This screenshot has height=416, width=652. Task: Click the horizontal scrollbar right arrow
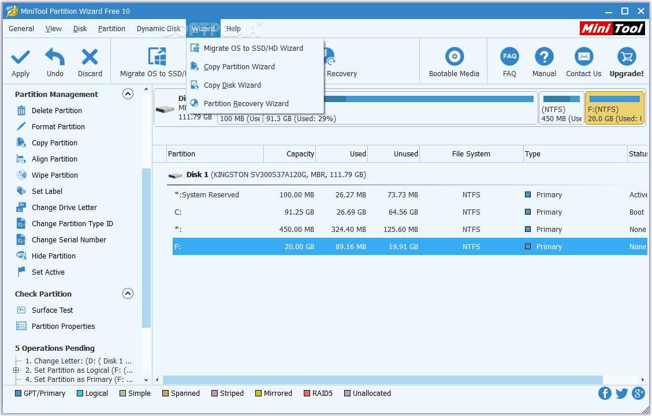tap(642, 380)
